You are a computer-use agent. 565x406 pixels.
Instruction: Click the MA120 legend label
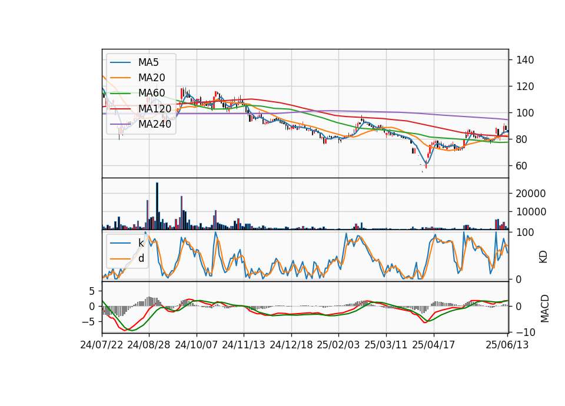pos(155,108)
